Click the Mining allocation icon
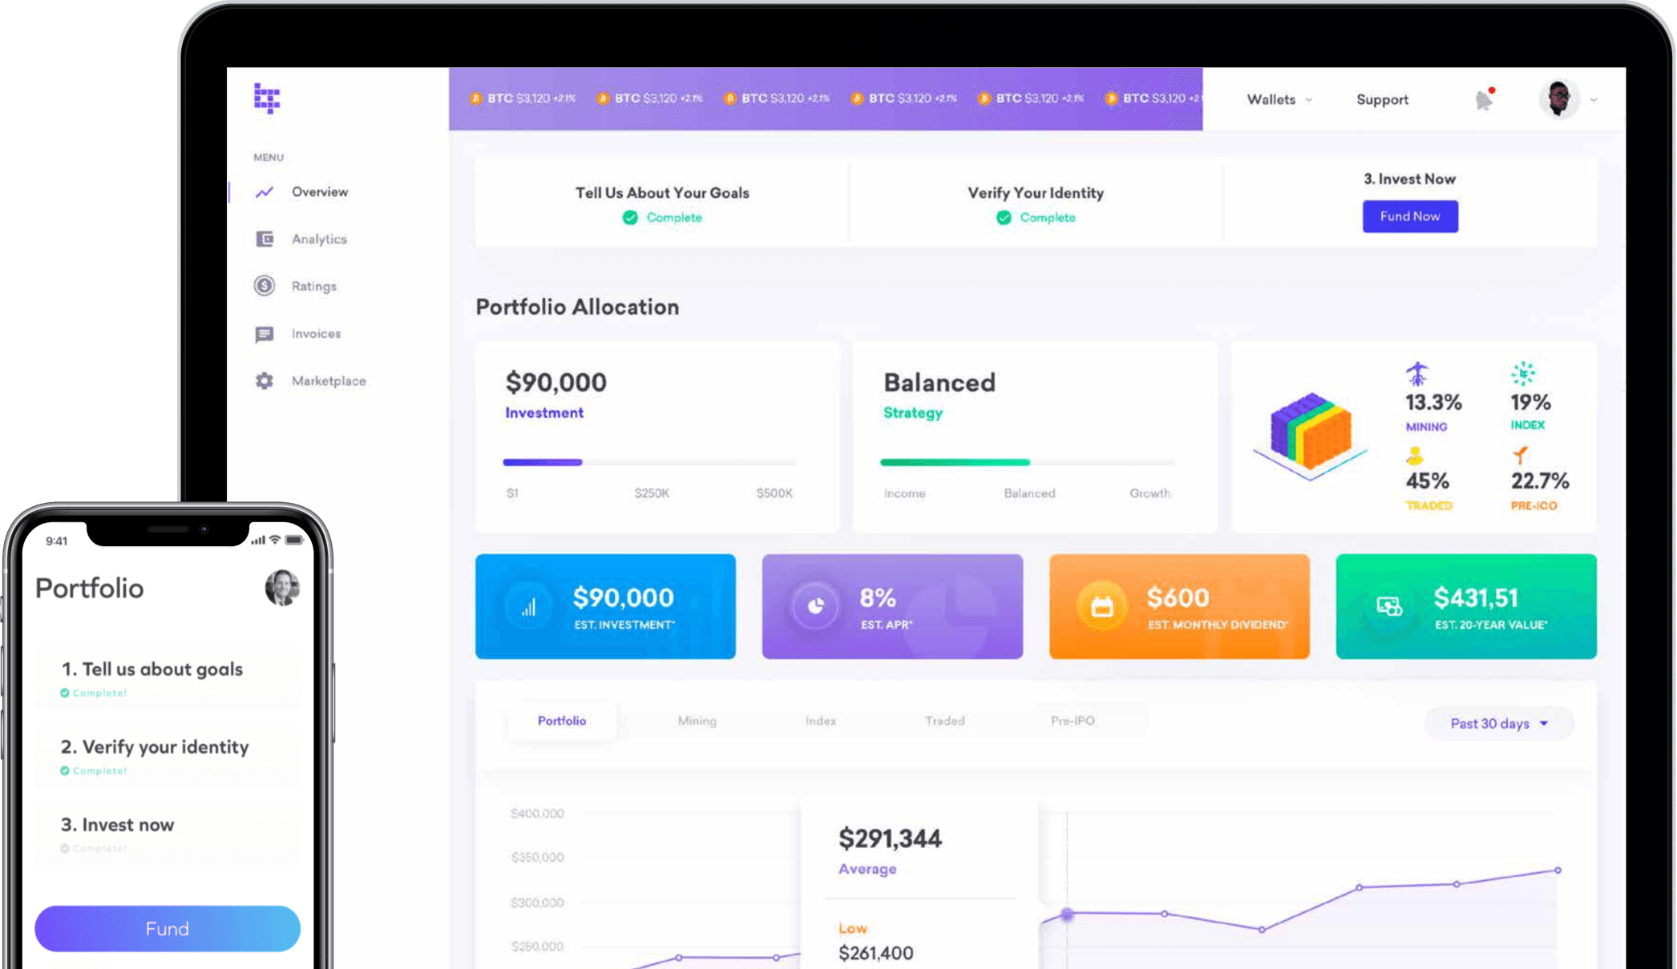Screen dimensions: 1677x969 pyautogui.click(x=1416, y=373)
